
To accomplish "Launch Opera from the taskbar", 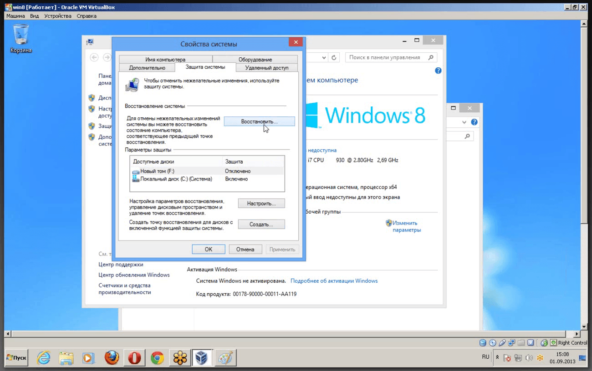I will (134, 358).
